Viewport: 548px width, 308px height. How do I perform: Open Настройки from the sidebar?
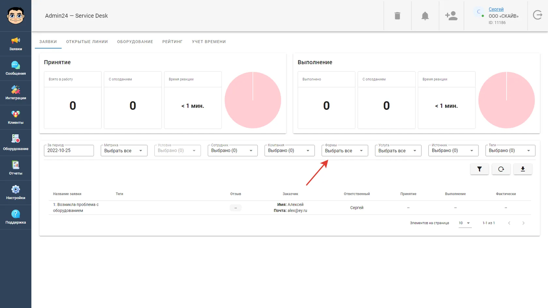pyautogui.click(x=16, y=193)
